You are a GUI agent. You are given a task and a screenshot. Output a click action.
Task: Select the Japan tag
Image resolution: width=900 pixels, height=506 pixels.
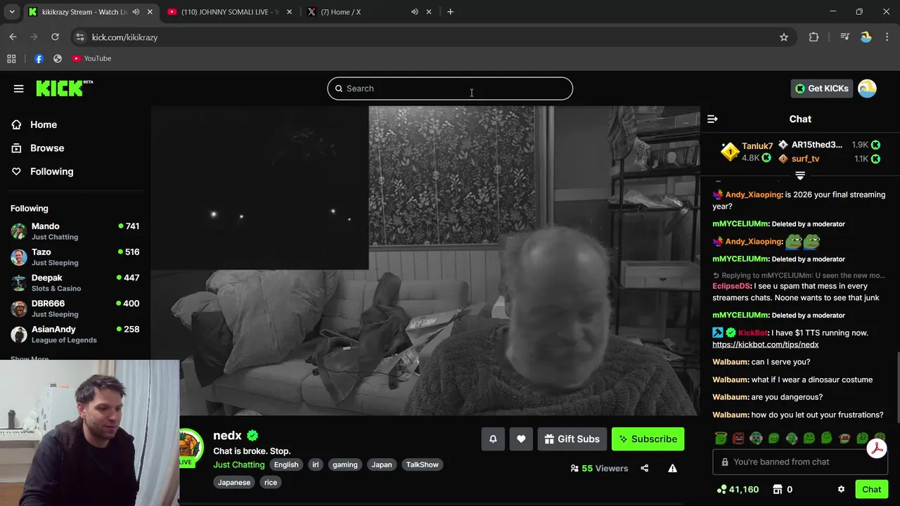382,465
